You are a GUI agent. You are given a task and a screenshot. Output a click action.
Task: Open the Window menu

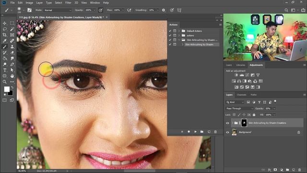pos(95,3)
